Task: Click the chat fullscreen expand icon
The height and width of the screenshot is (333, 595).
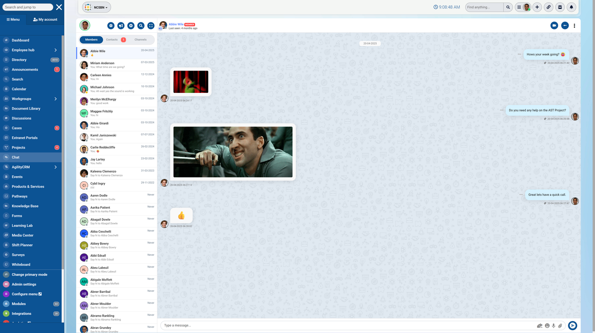Action: click(x=151, y=26)
